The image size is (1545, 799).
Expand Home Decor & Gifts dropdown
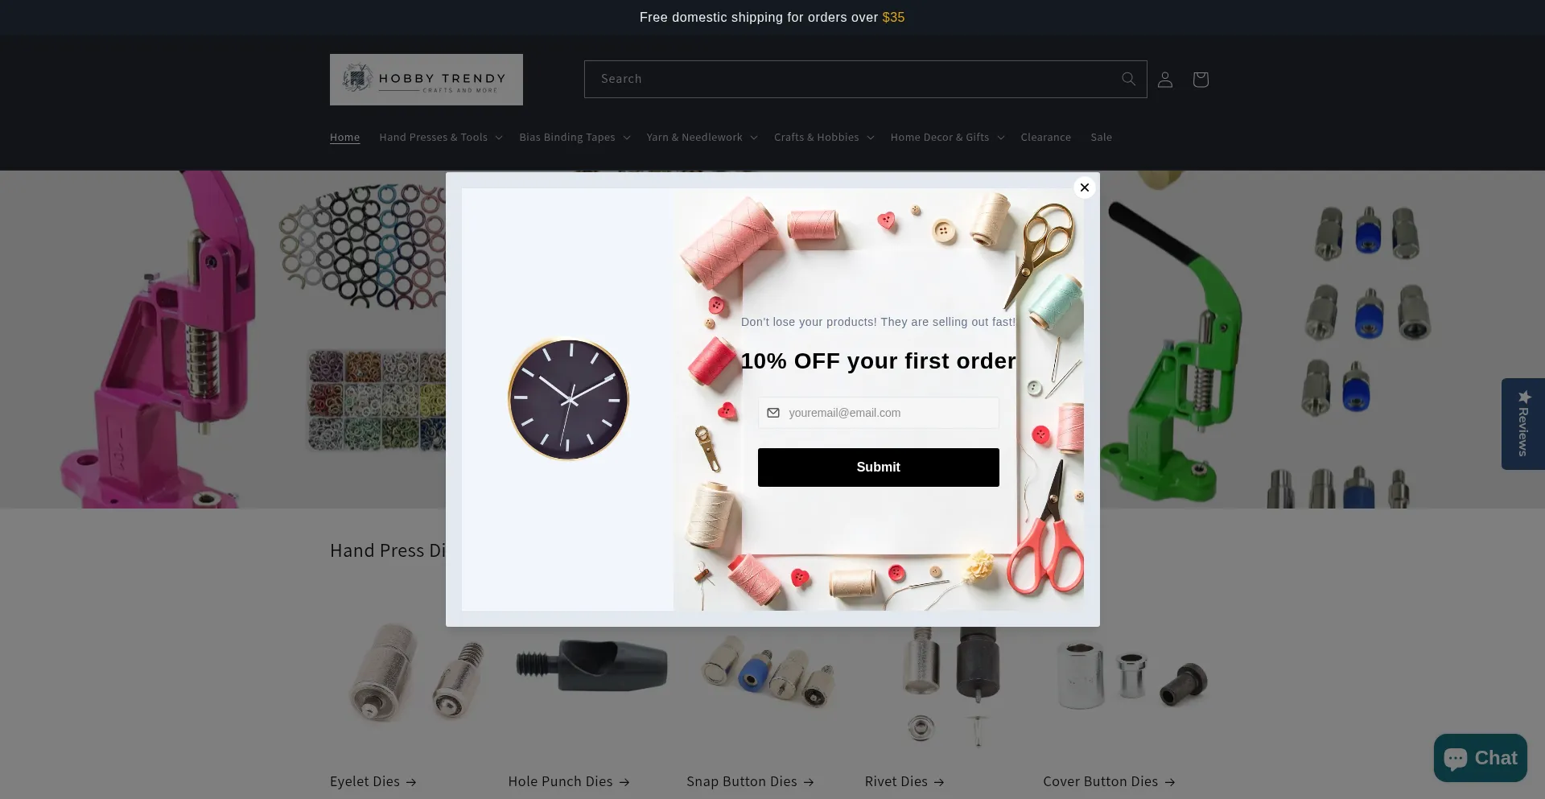(x=947, y=138)
